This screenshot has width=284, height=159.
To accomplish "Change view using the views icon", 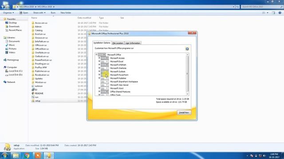I will pyautogui.click(x=264, y=13).
